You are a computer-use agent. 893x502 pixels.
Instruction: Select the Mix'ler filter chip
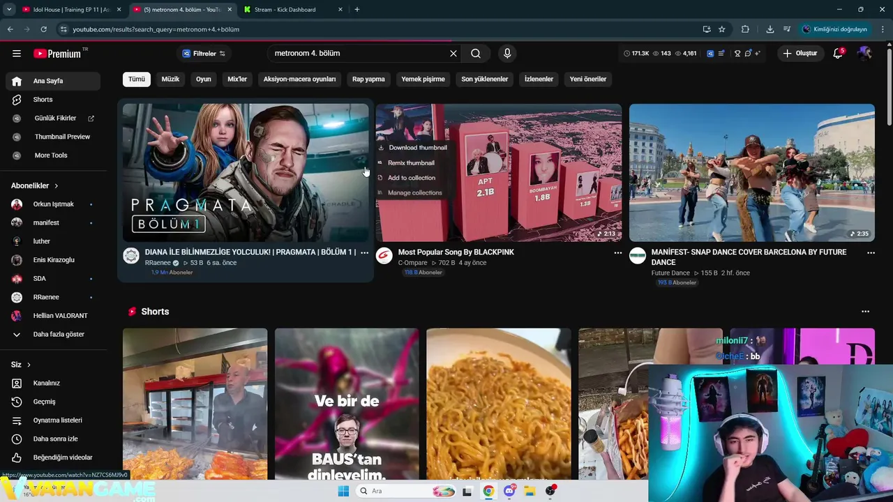tap(237, 79)
